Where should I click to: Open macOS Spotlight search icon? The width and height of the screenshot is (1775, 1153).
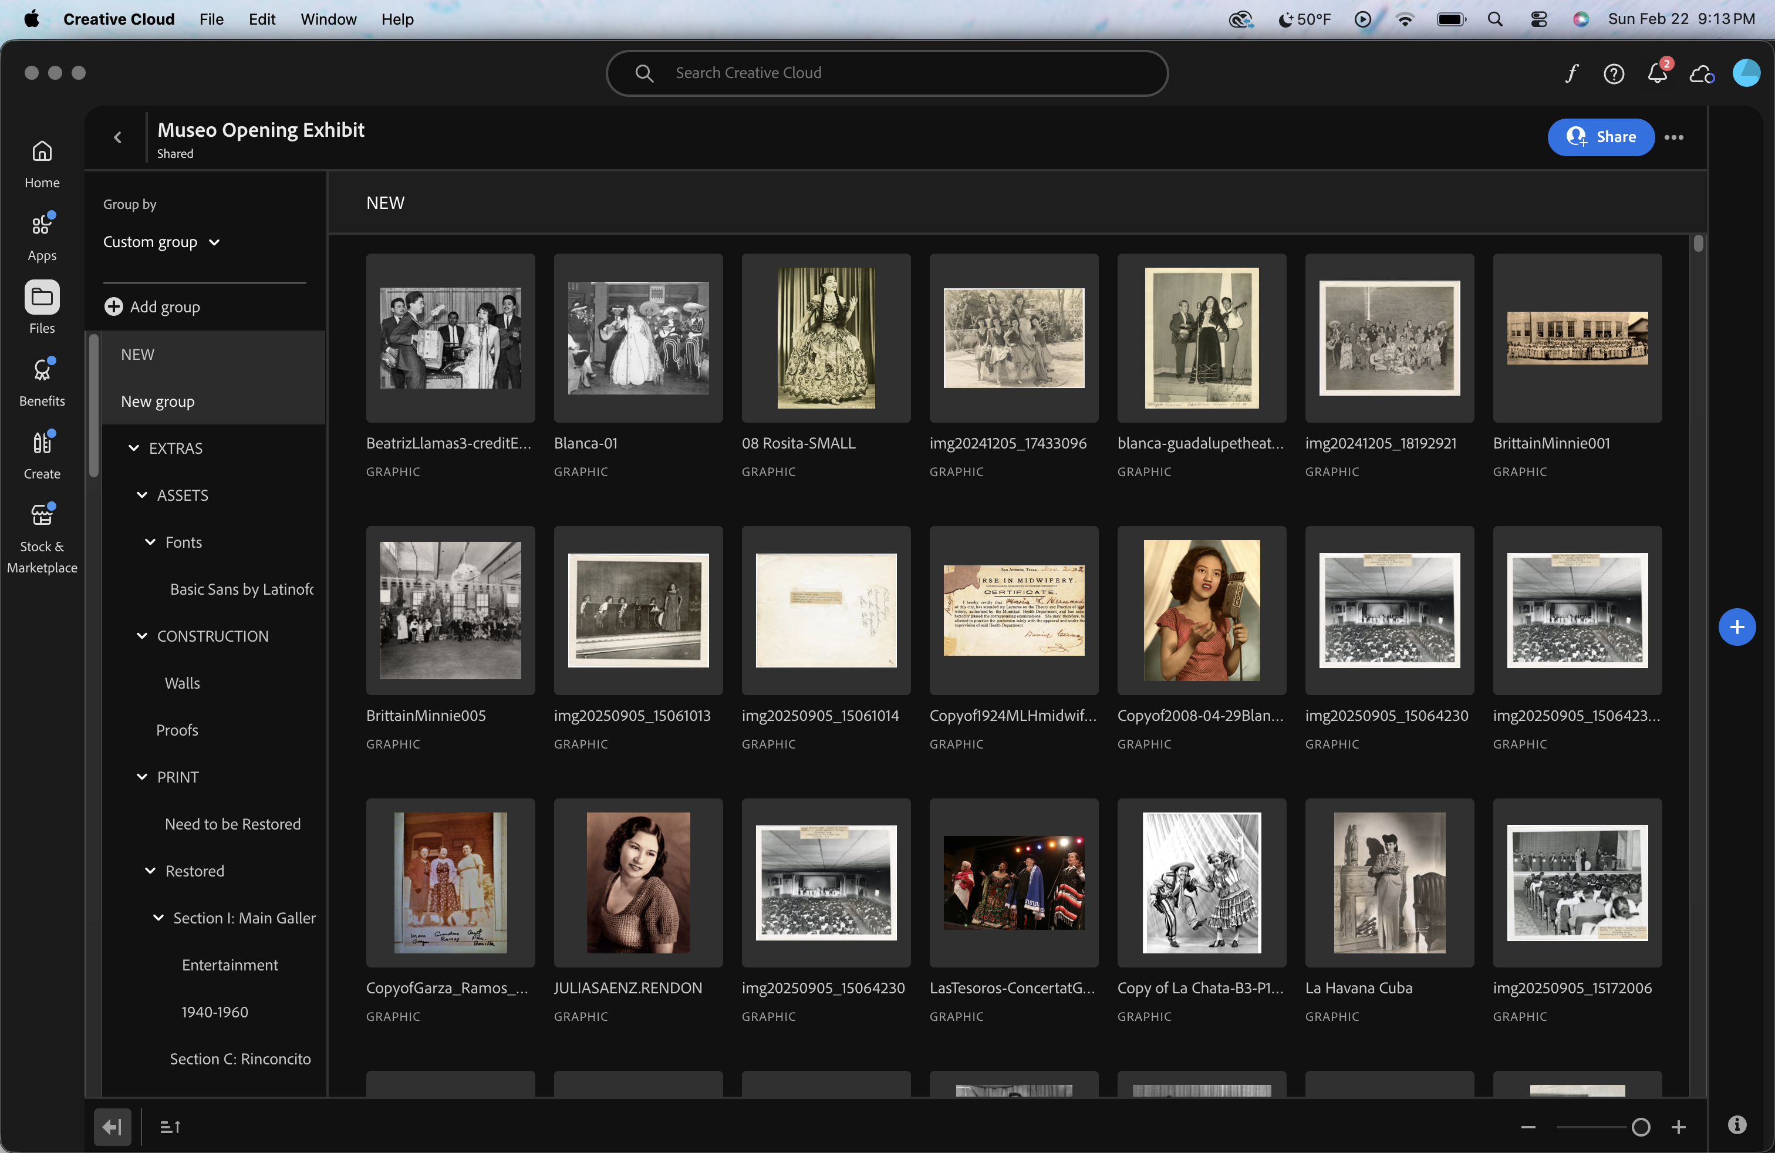(x=1494, y=19)
